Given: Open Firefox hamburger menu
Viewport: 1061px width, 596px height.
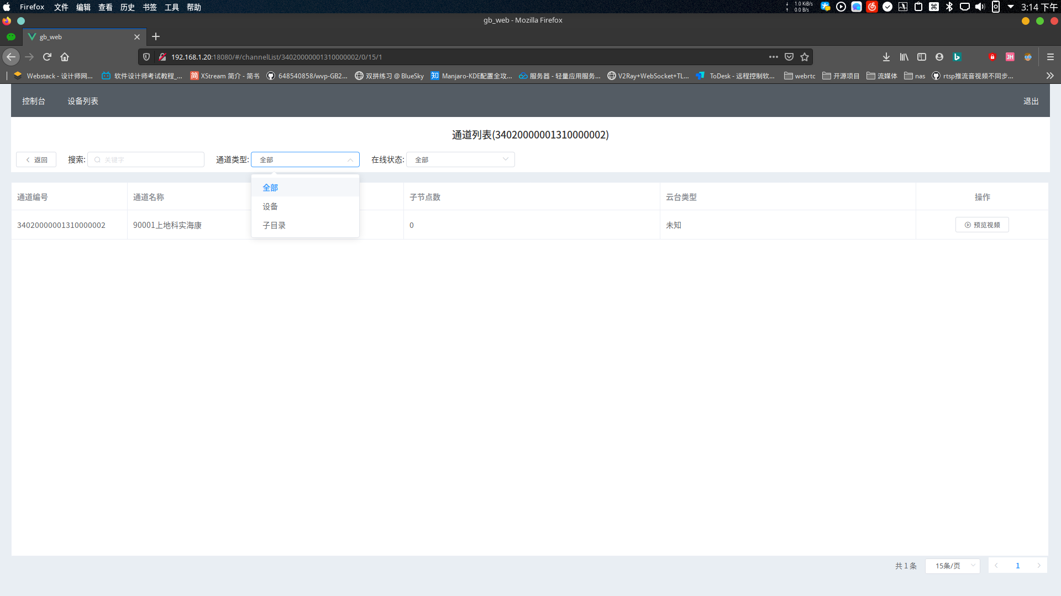Looking at the screenshot, I should pyautogui.click(x=1051, y=57).
